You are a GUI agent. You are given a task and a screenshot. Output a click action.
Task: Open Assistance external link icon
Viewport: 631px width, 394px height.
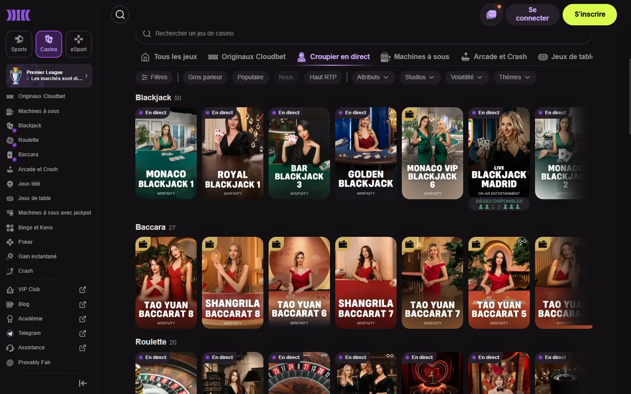(x=83, y=348)
